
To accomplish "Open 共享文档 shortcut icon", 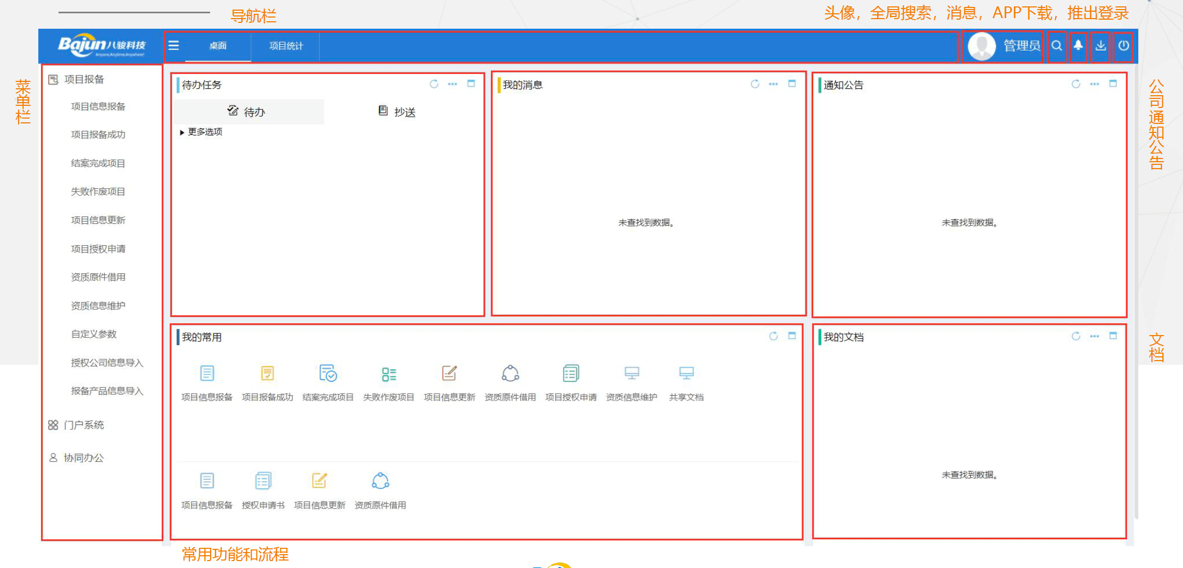I will tap(686, 374).
